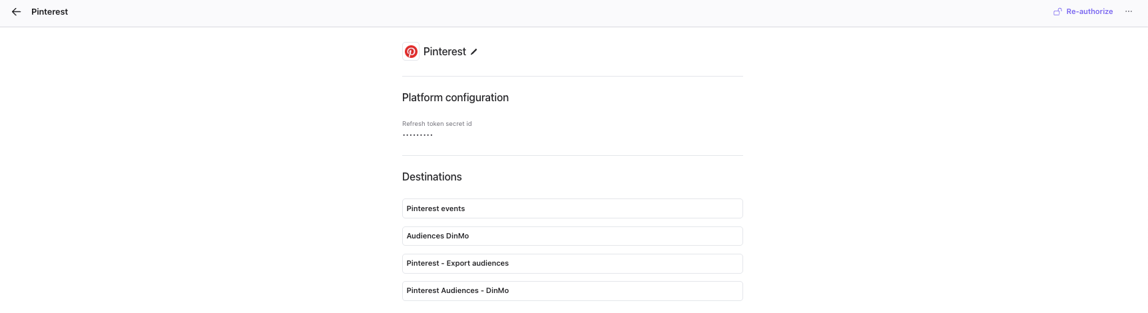Click empty header bar area in center

pyautogui.click(x=573, y=12)
